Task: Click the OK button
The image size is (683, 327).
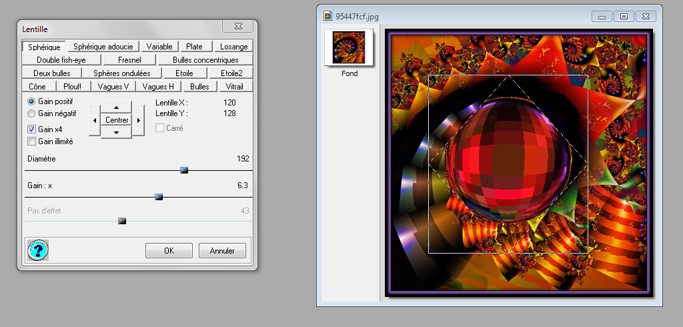Action: [169, 251]
